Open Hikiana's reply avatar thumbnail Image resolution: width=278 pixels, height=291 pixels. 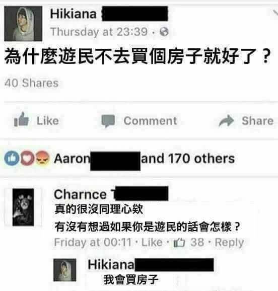click(65, 270)
